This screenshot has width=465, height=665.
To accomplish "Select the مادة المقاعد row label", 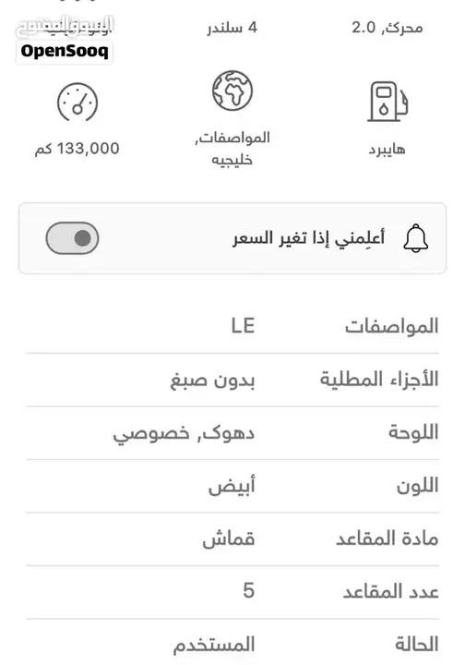I will tap(387, 538).
